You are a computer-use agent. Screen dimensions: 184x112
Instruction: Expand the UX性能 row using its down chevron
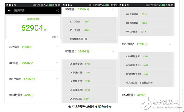point(57,63)
